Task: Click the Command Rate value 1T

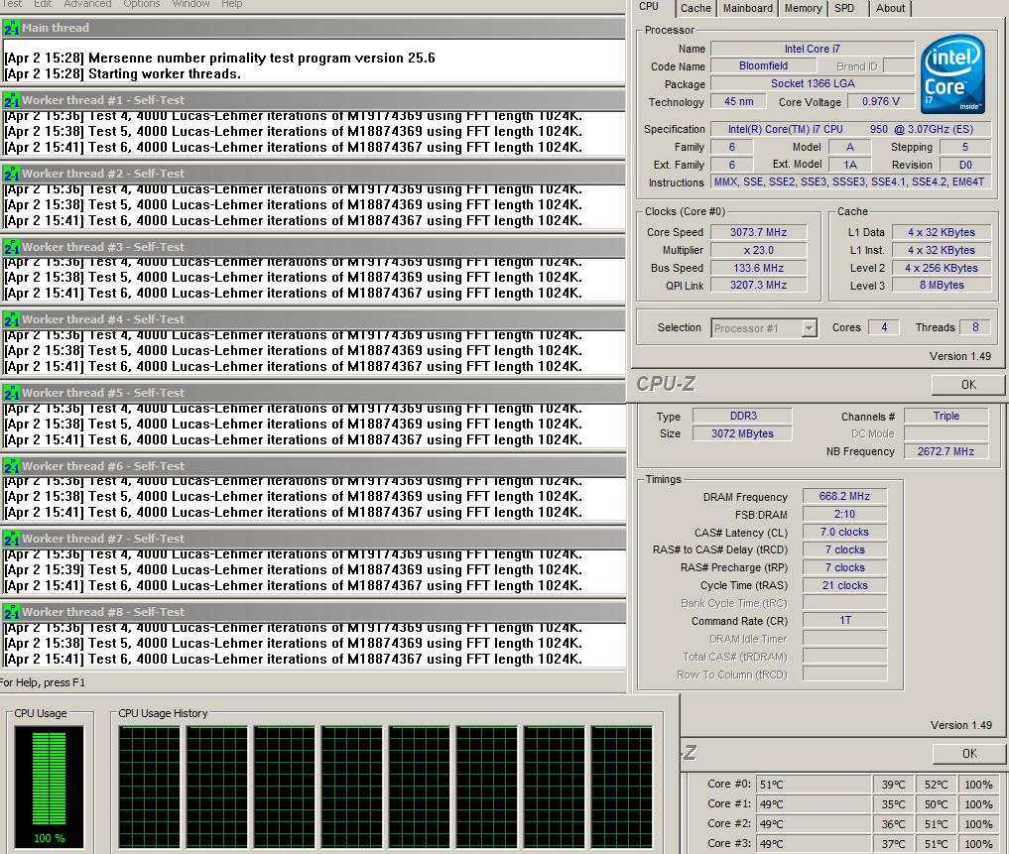Action: [x=844, y=620]
